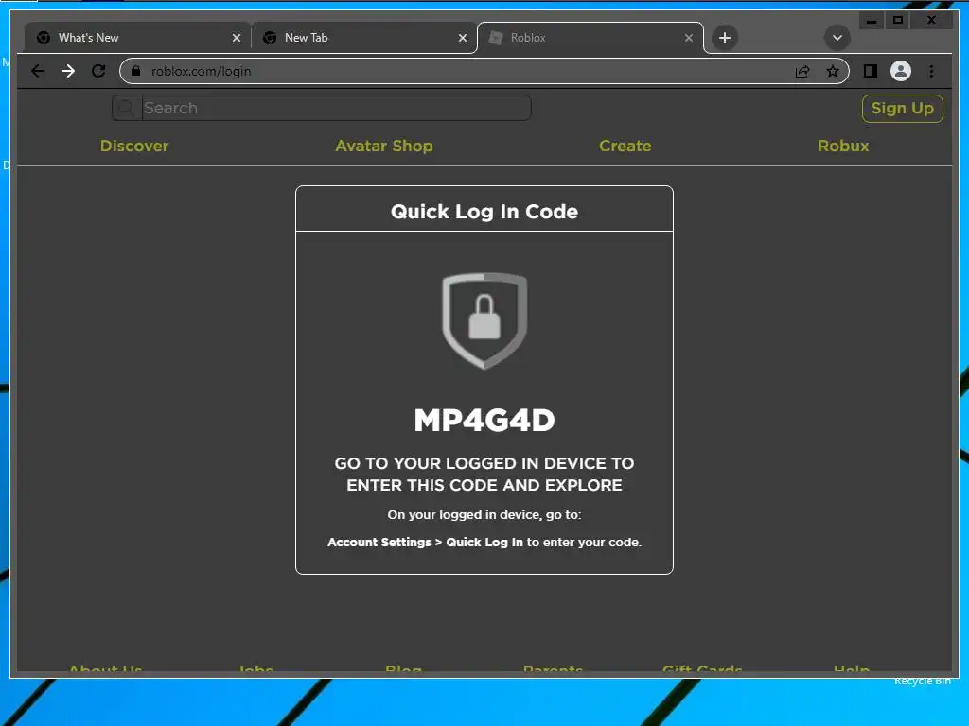Click the Chrome icon on New Tab tab
Screen dimensions: 969x726
tap(270, 38)
